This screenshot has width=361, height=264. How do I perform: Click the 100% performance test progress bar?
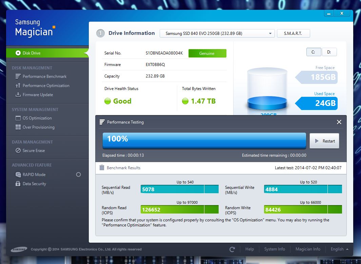pos(204,140)
